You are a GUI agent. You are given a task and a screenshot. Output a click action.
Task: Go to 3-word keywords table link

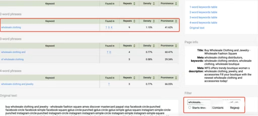[x=203, y=18]
